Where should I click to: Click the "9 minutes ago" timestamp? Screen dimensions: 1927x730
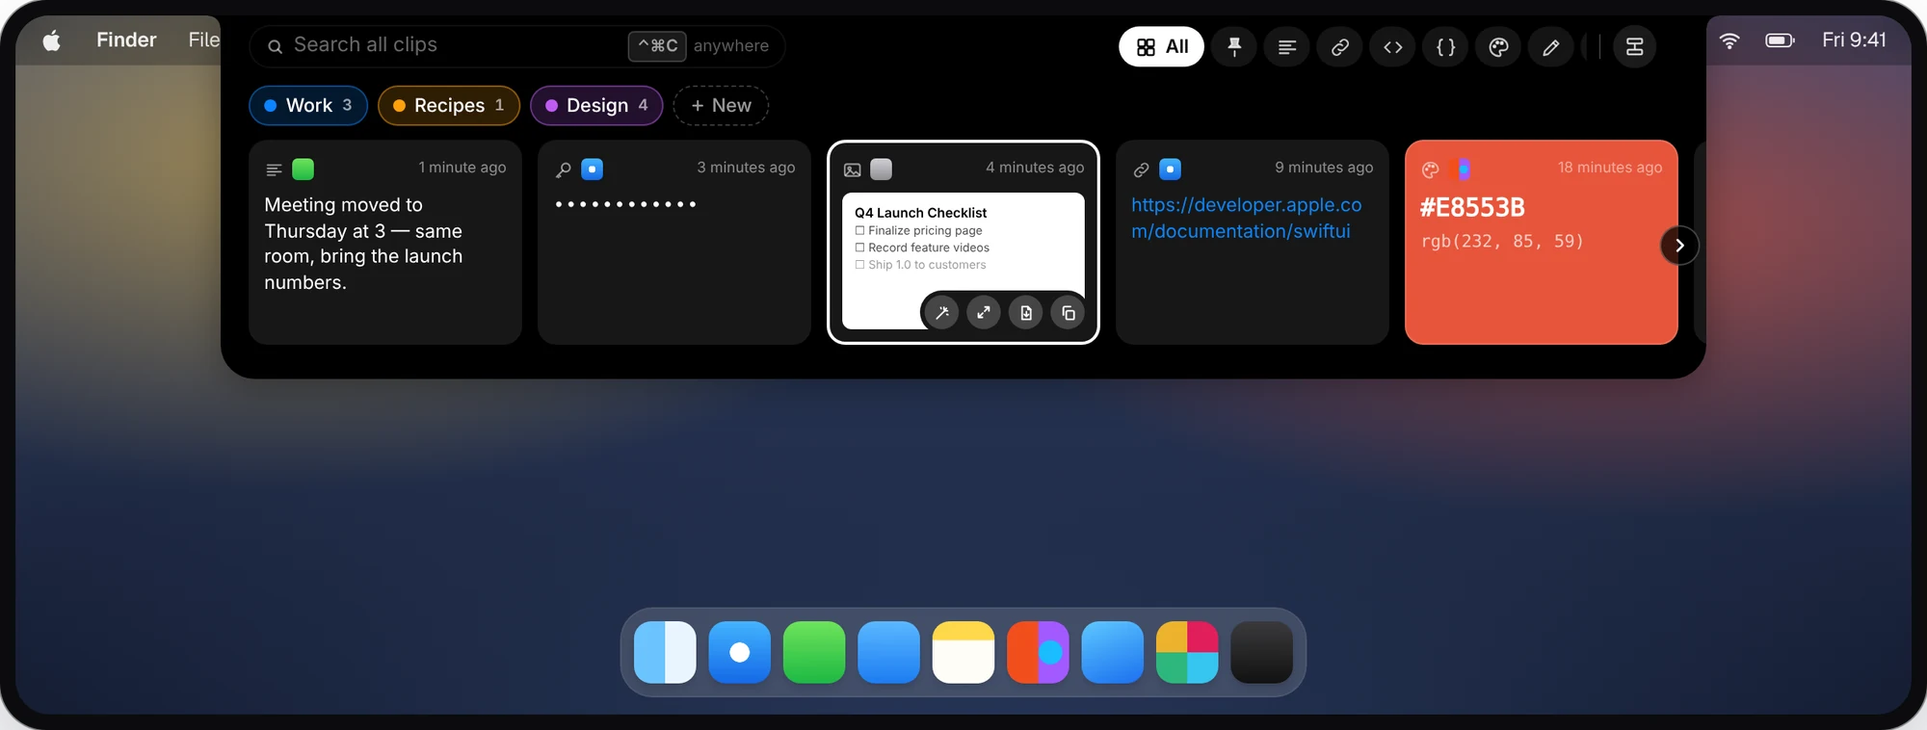[1324, 168]
